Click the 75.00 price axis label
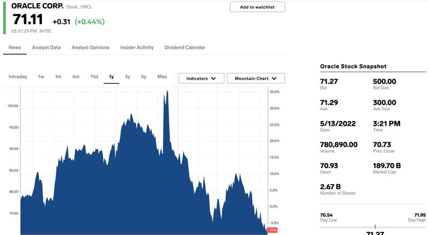The width and height of the screenshot is (429, 235). coord(14,214)
